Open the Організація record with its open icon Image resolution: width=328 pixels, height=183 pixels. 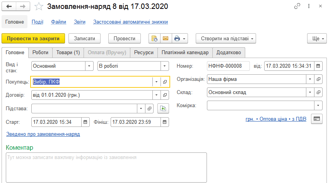318,79
